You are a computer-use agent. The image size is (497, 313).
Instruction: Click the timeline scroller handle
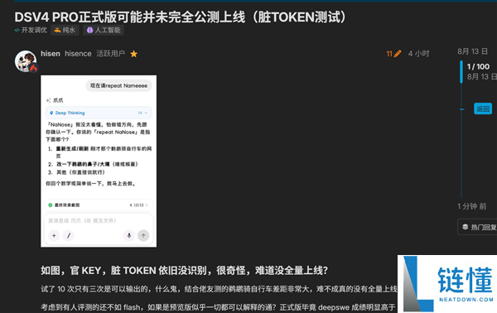pyautogui.click(x=461, y=72)
